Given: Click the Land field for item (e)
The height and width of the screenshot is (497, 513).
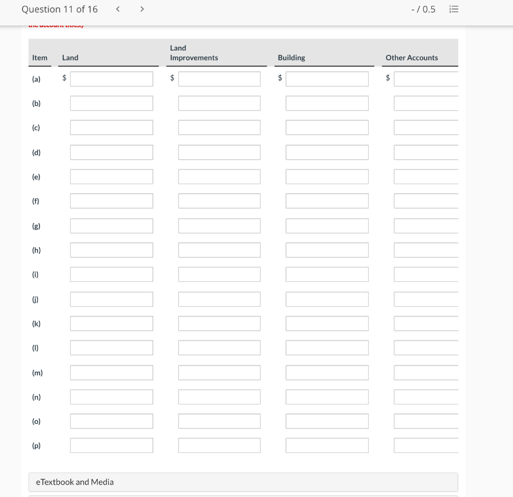Looking at the screenshot, I should pyautogui.click(x=112, y=177).
